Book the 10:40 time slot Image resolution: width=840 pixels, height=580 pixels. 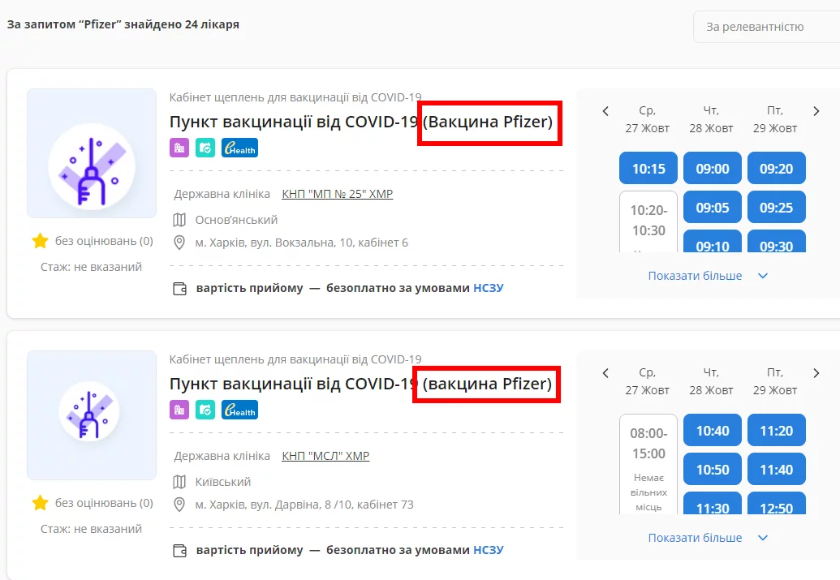click(x=713, y=430)
